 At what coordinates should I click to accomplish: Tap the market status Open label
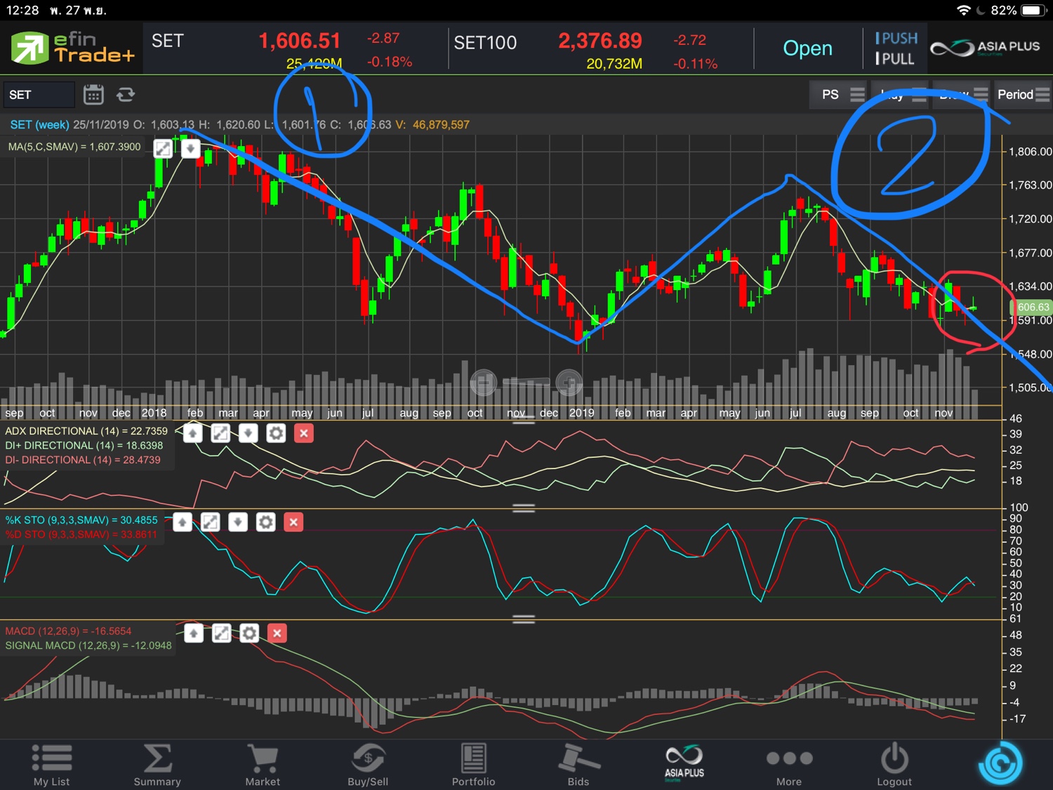click(808, 48)
